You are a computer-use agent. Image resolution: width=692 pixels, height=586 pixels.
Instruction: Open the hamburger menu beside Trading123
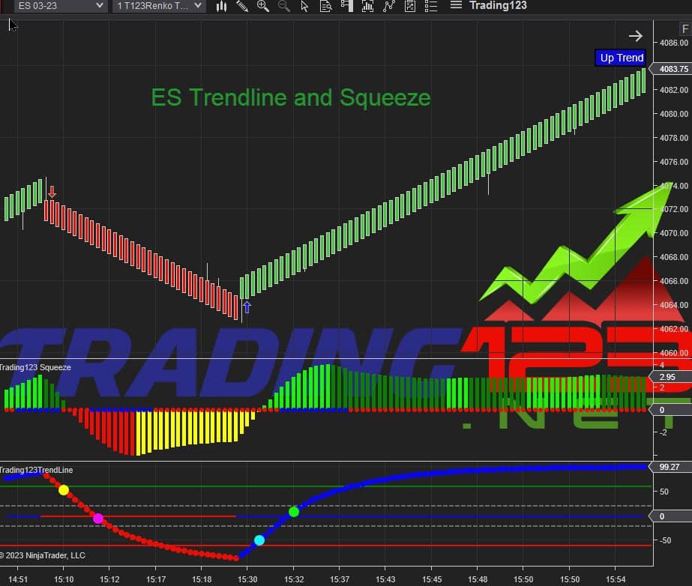[x=456, y=5]
